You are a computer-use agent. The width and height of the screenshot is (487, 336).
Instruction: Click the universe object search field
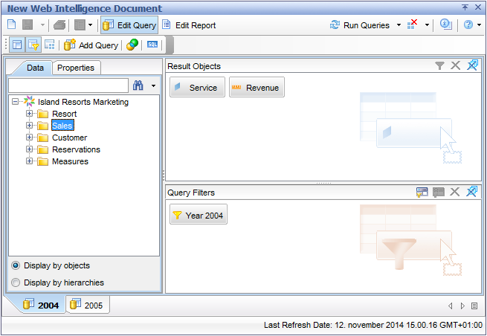pos(68,85)
